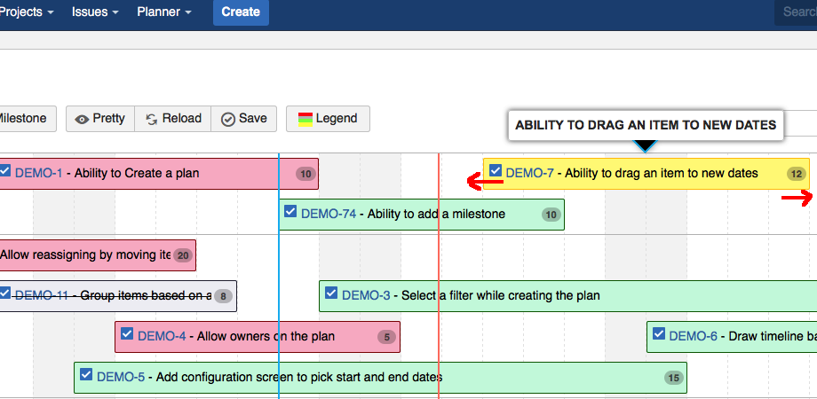817x399 pixels.
Task: Open the Legend button
Action: pyautogui.click(x=328, y=119)
